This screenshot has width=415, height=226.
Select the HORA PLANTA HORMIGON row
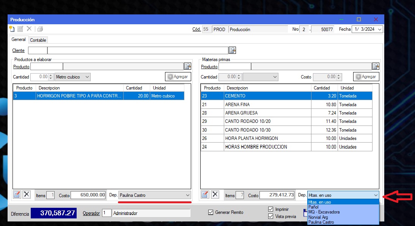286,138
